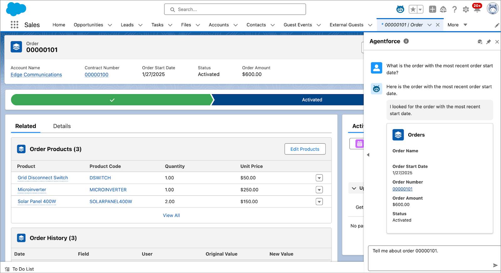Send the Agentforce message with the arrow icon

(x=495, y=265)
